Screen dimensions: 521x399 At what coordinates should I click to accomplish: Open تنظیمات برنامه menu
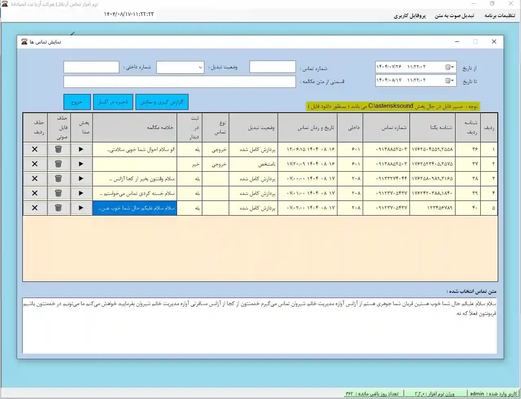(x=500, y=15)
